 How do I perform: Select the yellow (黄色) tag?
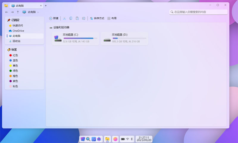pos(14,66)
